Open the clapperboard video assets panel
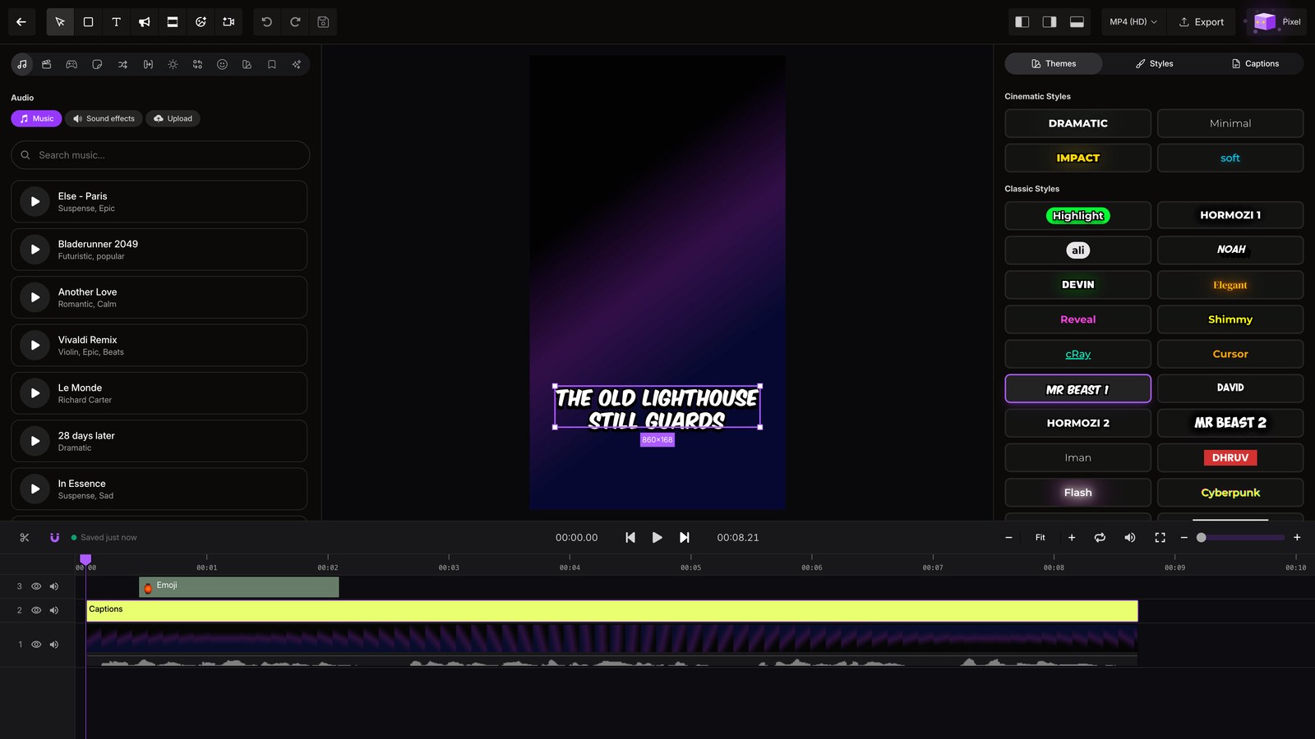Screen dimensions: 1315x739 tap(47, 64)
